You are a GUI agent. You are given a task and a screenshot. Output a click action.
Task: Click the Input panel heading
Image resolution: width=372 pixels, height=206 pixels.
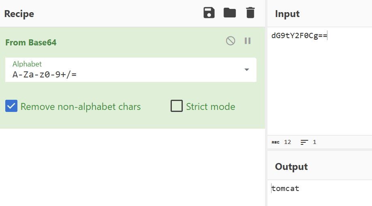[287, 14]
